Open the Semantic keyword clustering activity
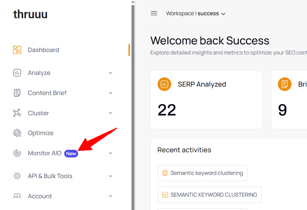307x210 pixels. pyautogui.click(x=202, y=173)
